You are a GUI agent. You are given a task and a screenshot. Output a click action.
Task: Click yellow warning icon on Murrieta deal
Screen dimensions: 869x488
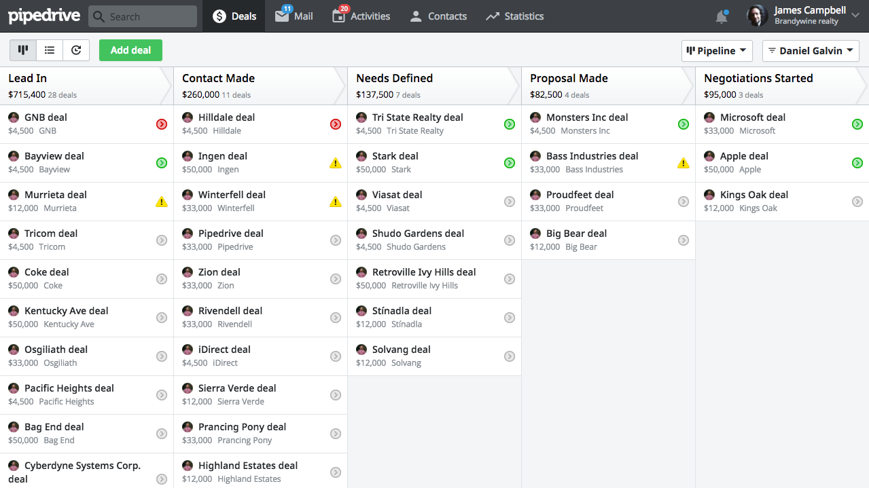click(162, 202)
